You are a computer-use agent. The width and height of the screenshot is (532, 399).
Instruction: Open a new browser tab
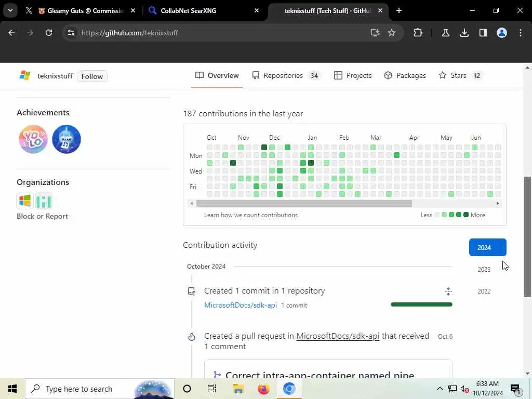tap(399, 10)
